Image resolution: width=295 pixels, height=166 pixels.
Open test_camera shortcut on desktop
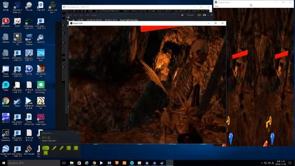pyautogui.click(x=18, y=119)
